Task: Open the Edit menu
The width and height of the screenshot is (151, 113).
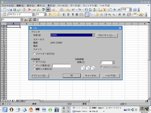Action: tap(20, 5)
